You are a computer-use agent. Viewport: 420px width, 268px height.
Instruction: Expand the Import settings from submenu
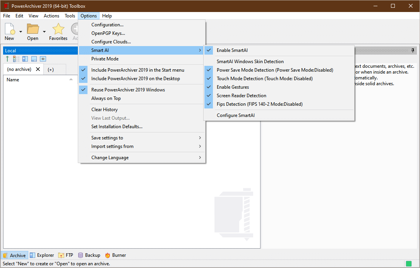[x=141, y=146]
